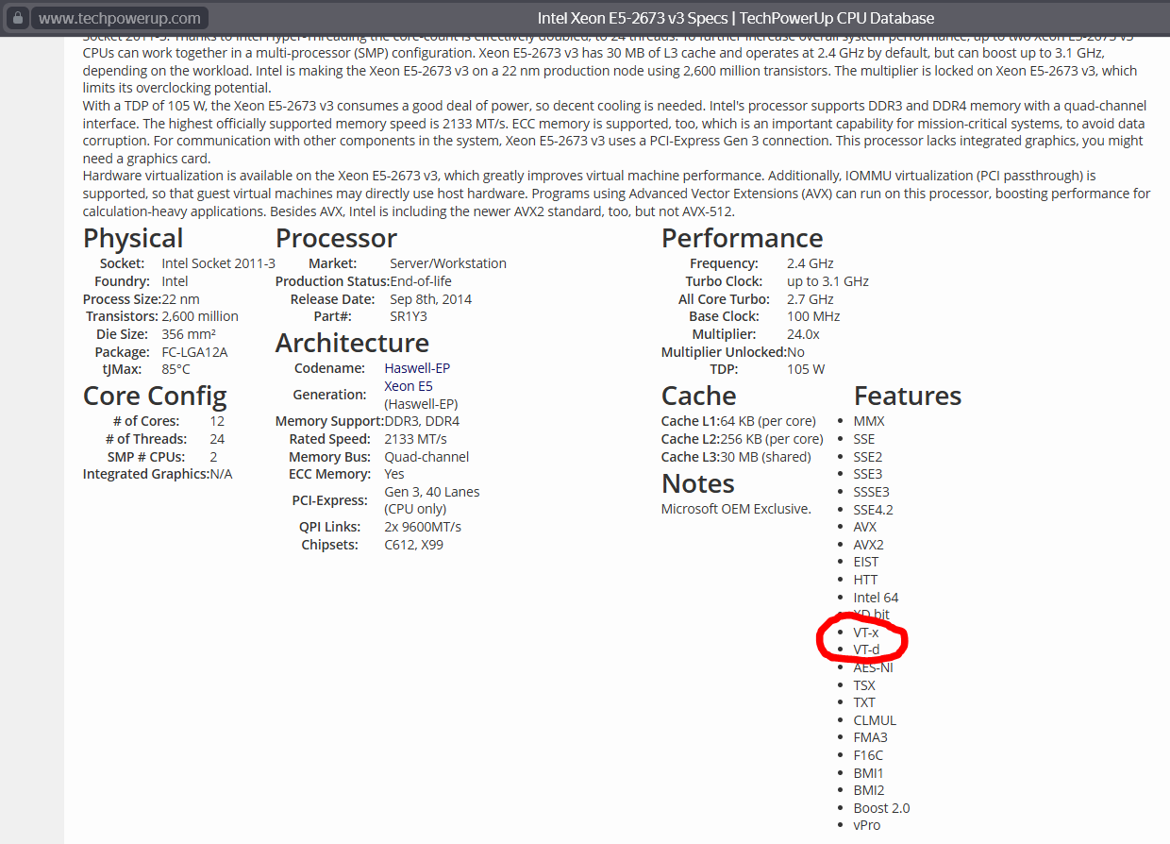The width and height of the screenshot is (1170, 844).
Task: Click the 'SSE4.2' feature entry
Action: point(873,510)
